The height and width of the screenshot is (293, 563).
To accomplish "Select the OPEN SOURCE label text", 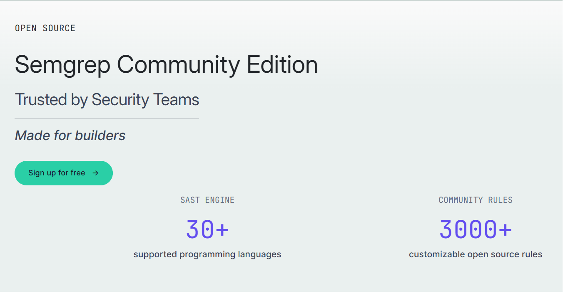I will (45, 28).
